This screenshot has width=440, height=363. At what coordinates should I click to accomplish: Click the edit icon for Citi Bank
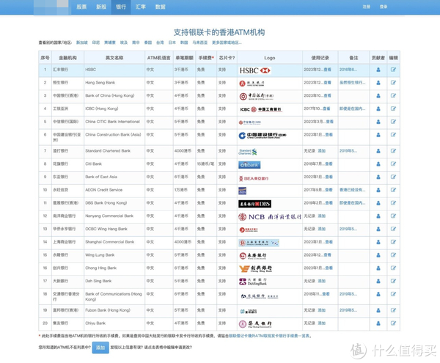tap(393, 164)
